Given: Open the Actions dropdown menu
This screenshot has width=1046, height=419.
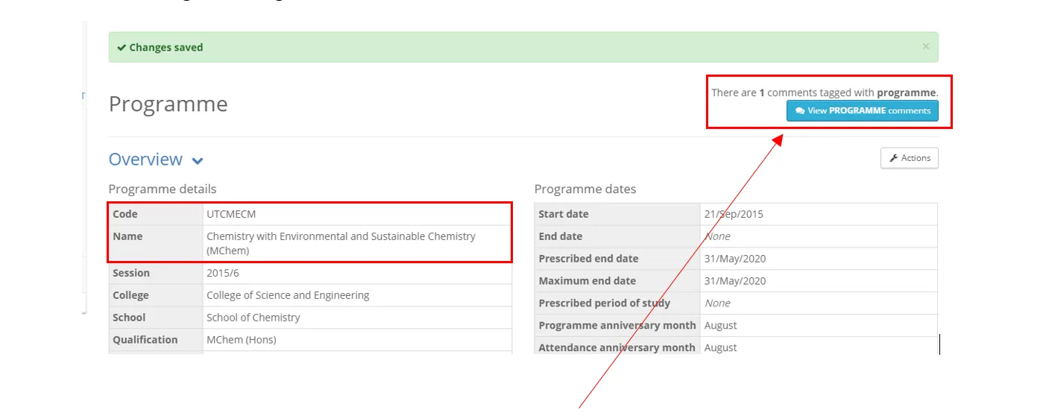Looking at the screenshot, I should pos(909,158).
